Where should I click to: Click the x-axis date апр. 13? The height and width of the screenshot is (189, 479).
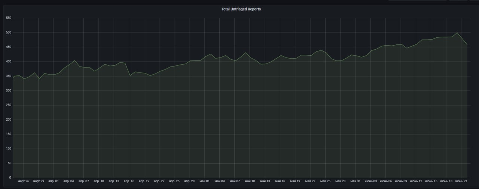pyautogui.click(x=114, y=181)
